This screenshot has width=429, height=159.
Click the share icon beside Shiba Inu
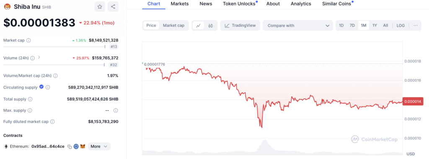(113, 7)
